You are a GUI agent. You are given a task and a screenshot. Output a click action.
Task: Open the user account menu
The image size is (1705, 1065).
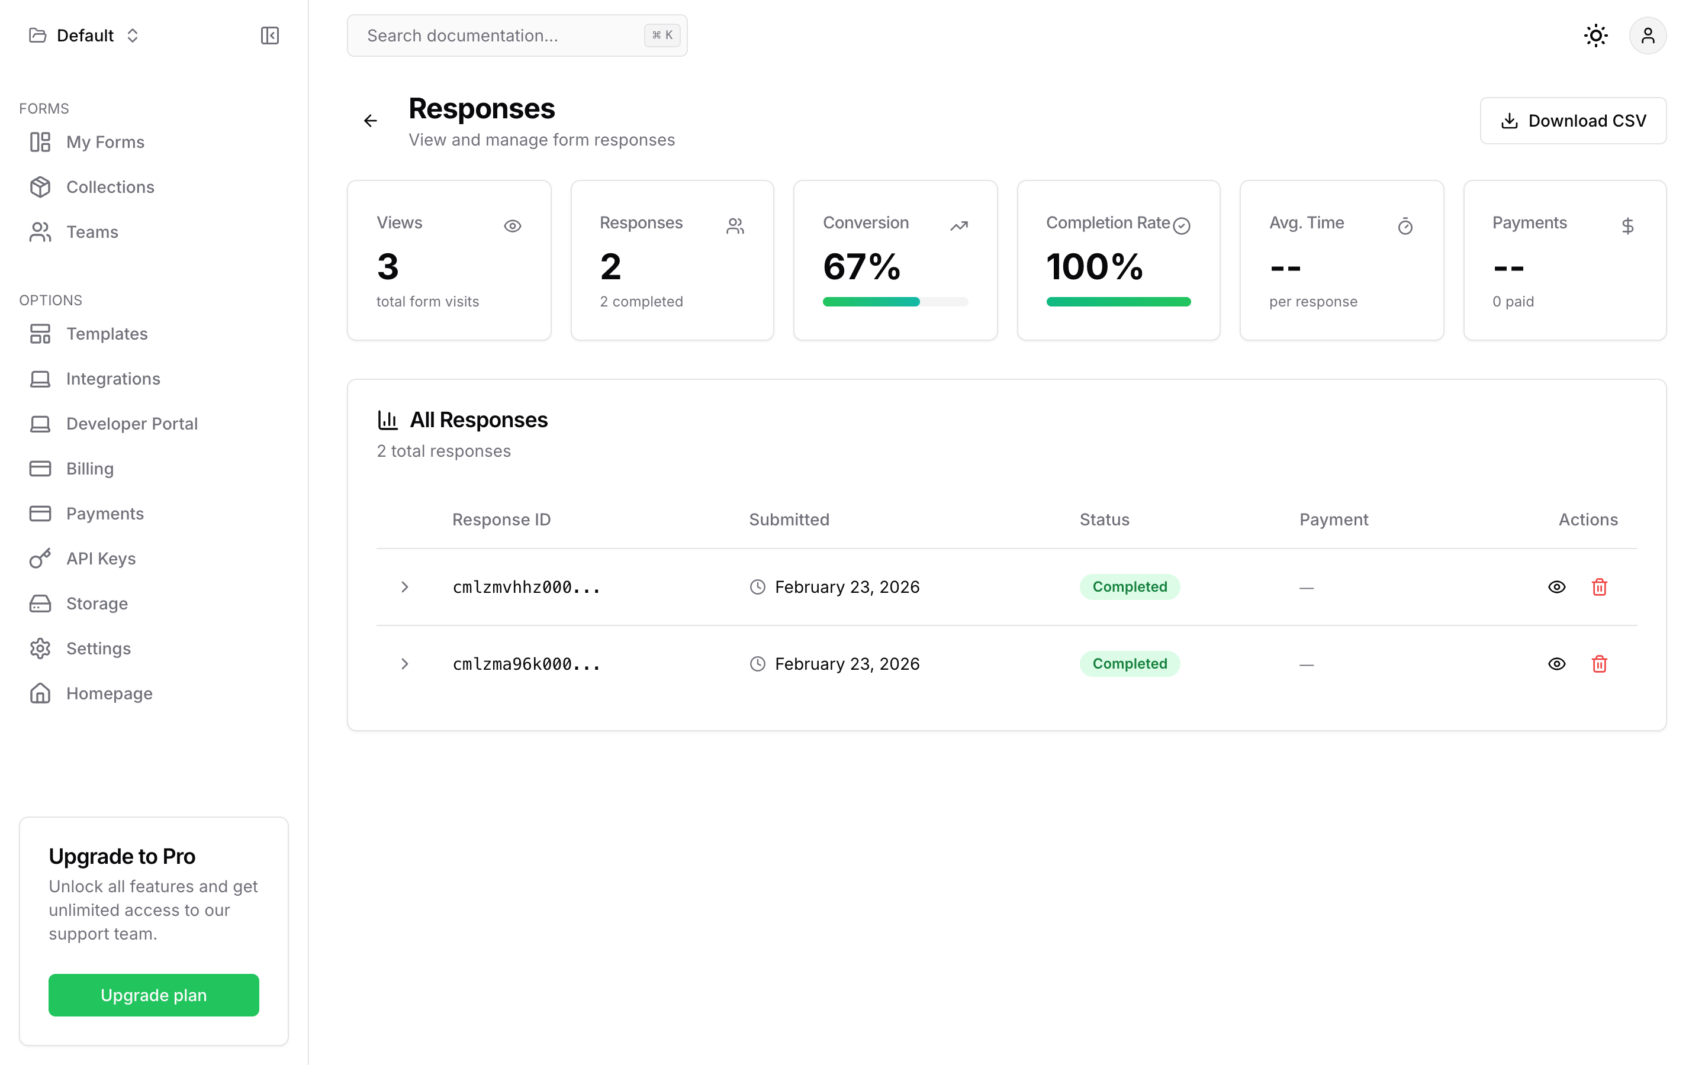click(x=1648, y=34)
